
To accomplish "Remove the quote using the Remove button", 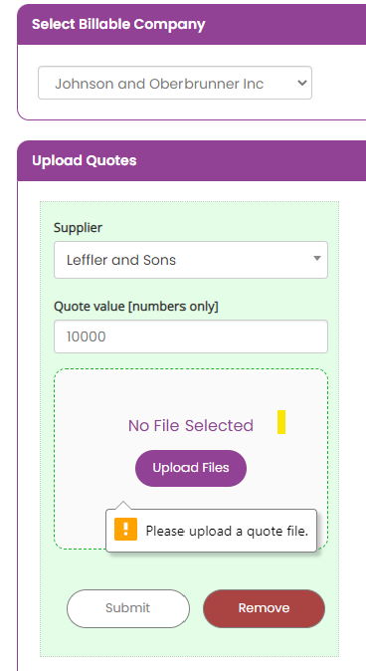I will 264,608.
